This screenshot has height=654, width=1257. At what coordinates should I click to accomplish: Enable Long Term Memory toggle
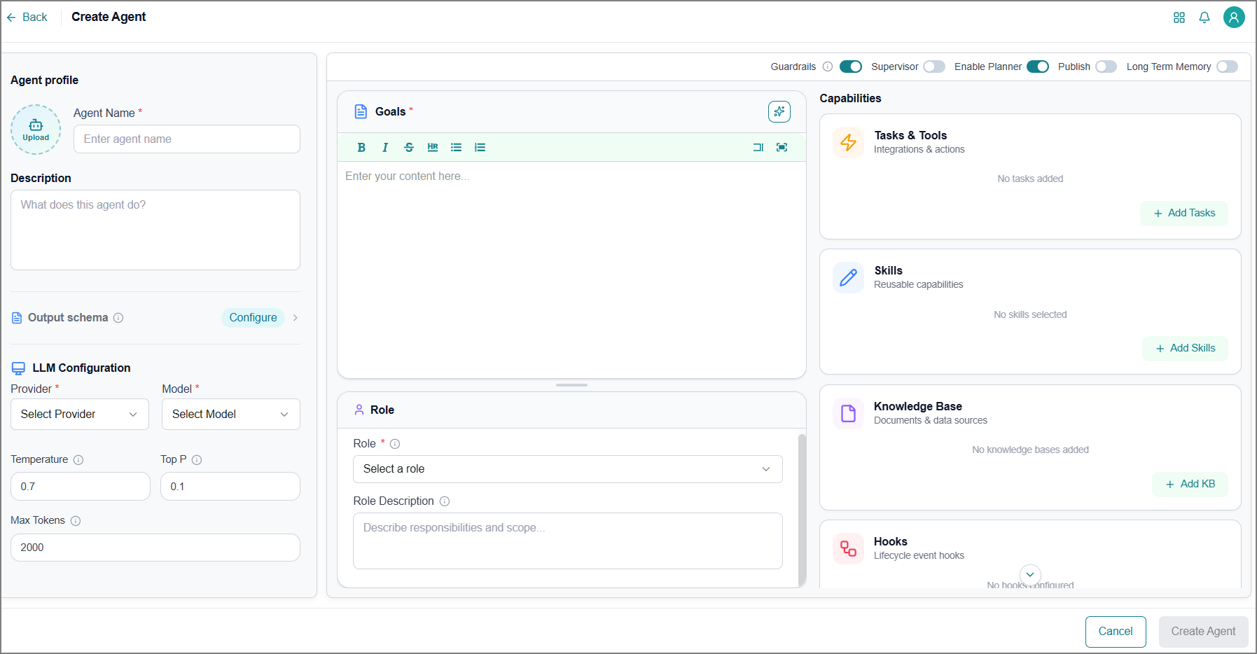1228,67
